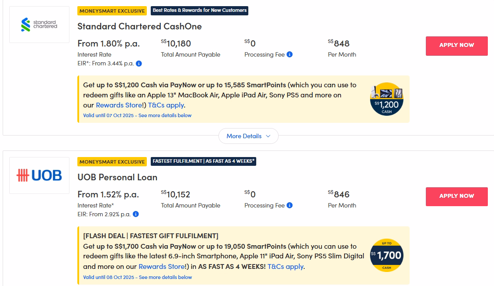Click 'See more details below' under UOB promo
Image resolution: width=494 pixels, height=286 pixels.
pyautogui.click(x=165, y=277)
